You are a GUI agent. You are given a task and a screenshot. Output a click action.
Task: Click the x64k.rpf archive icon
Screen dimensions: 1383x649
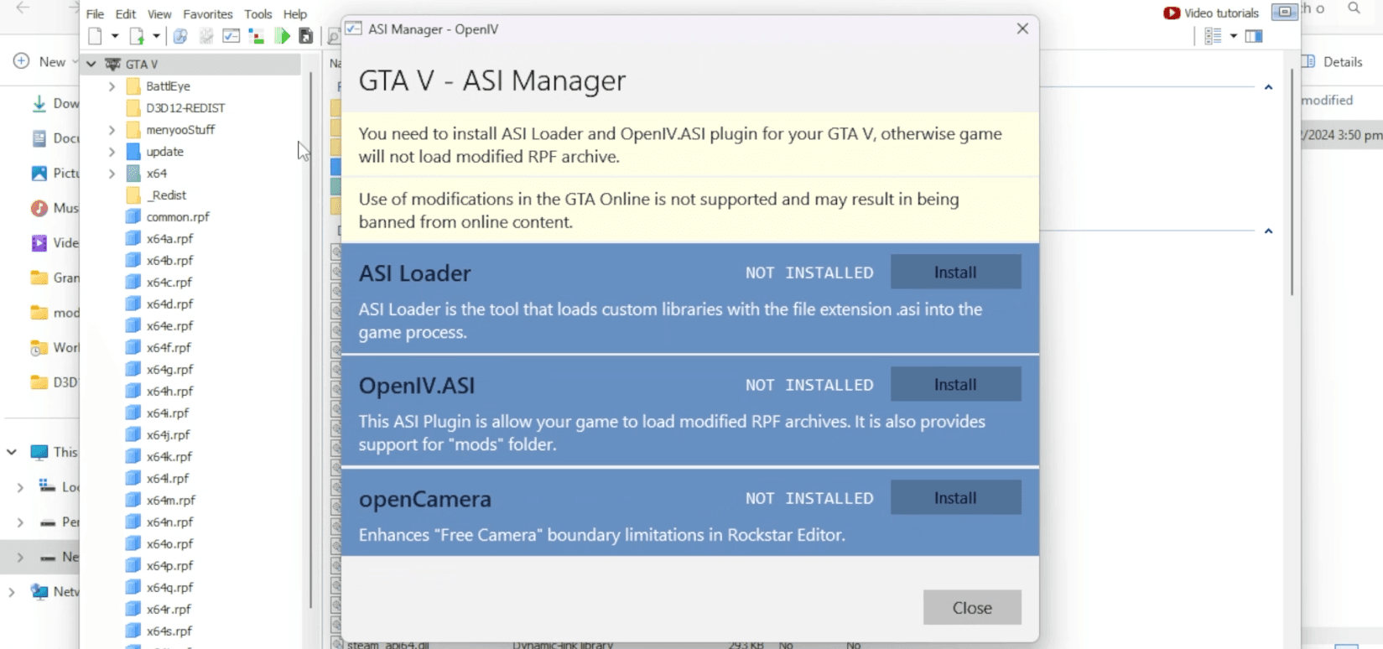(x=133, y=457)
